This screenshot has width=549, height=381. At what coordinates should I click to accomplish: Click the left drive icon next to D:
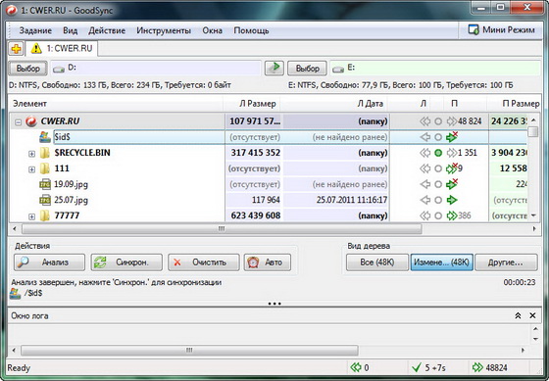tap(59, 69)
